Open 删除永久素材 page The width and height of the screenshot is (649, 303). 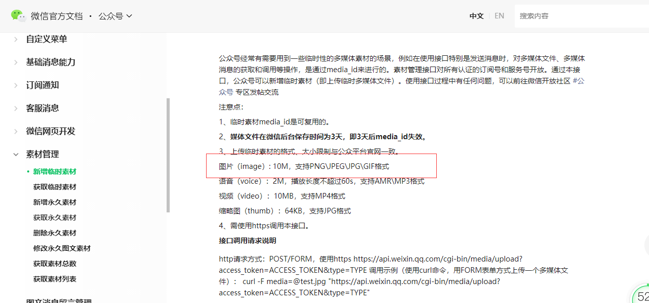(54, 233)
